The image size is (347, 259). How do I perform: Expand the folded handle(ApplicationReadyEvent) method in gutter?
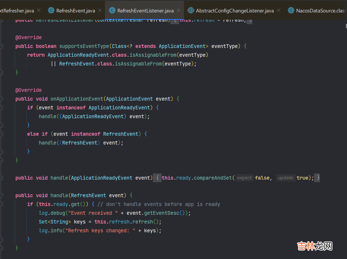(x=1, y=178)
